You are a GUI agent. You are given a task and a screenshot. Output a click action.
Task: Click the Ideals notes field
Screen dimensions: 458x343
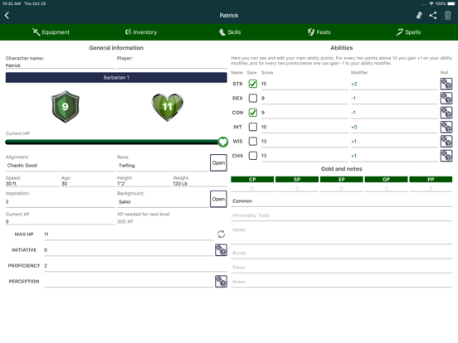tap(342, 234)
